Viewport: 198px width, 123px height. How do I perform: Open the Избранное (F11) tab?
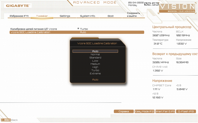(19, 16)
